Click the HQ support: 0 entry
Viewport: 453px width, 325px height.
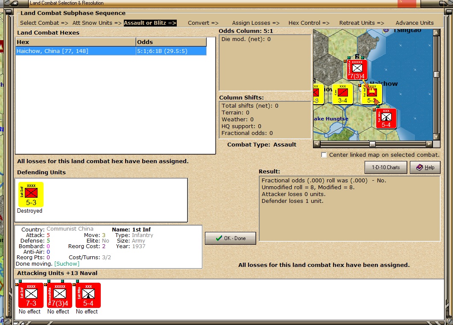pos(241,126)
